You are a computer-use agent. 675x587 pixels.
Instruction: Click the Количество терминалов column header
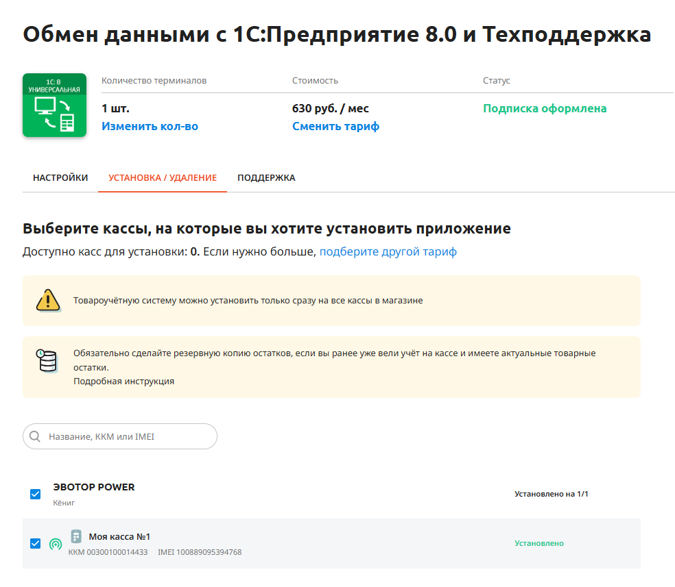click(154, 81)
